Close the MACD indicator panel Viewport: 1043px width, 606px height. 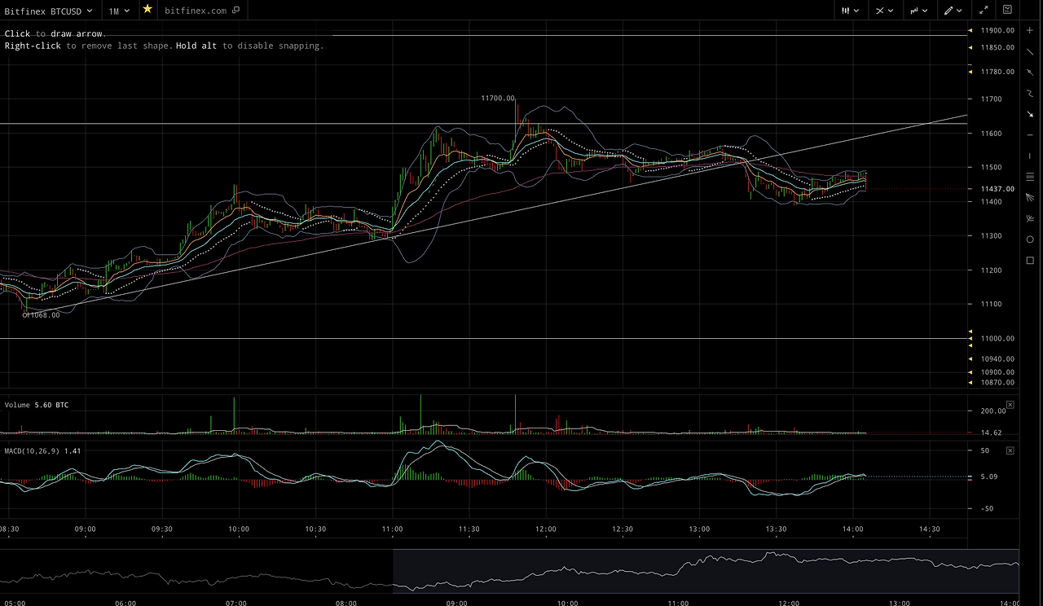[x=1010, y=450]
